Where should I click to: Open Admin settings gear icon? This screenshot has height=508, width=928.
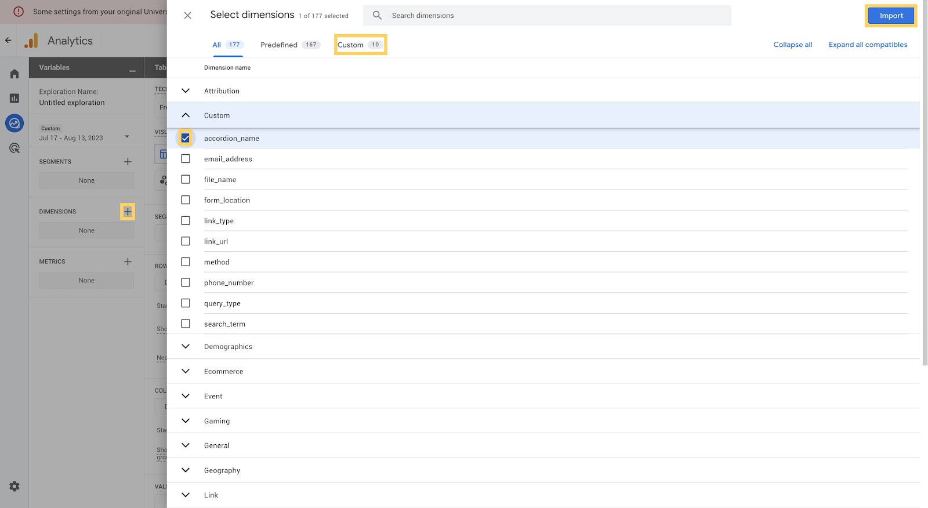tap(14, 487)
